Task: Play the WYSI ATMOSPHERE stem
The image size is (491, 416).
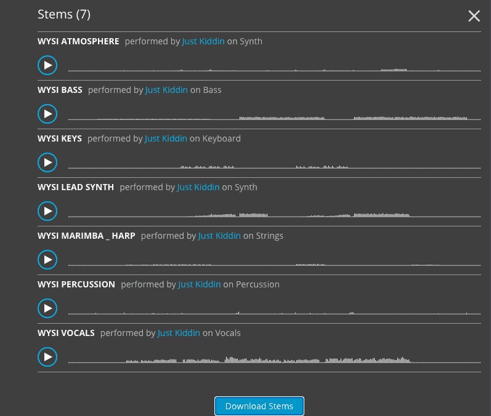Action: point(47,65)
